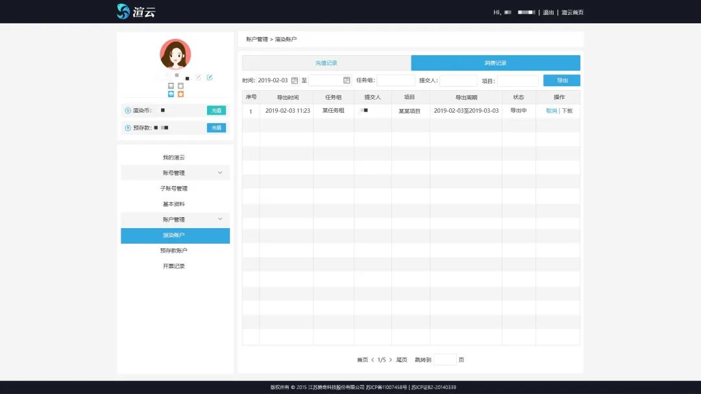
Task: Click the 渲染币 coin icon
Action: point(128,111)
